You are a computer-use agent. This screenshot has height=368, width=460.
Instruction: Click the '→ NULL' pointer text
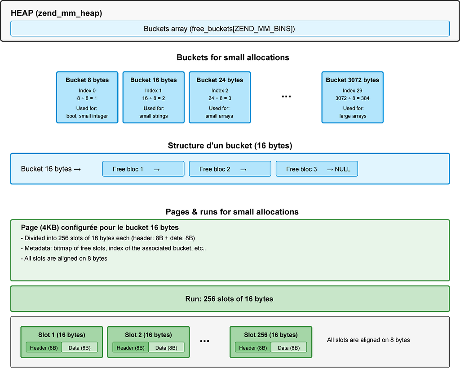click(x=339, y=169)
